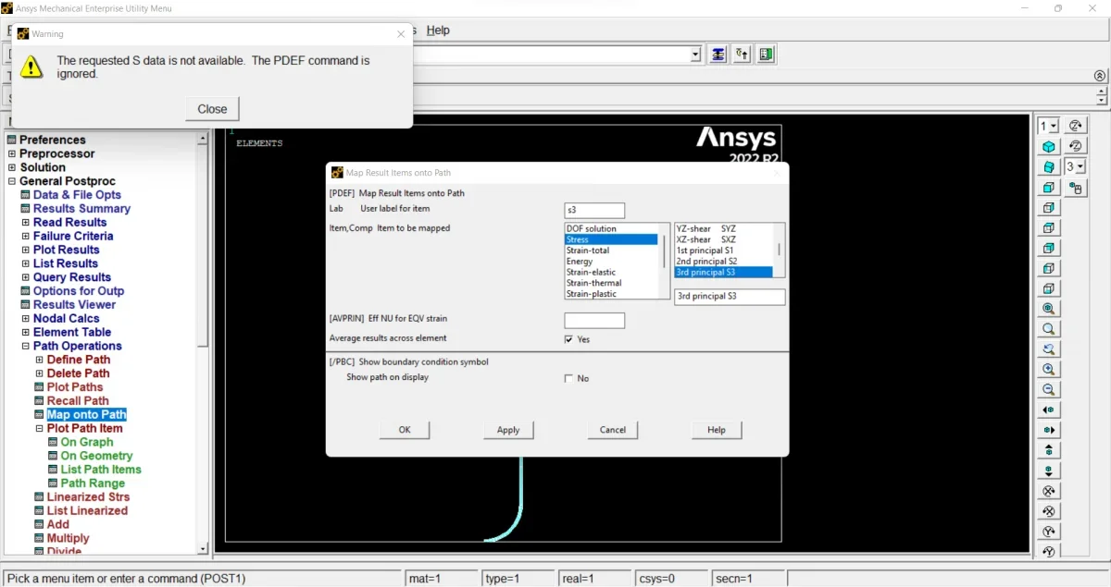Click the Eff NU for EQV strain field
Image resolution: width=1111 pixels, height=587 pixels.
(x=594, y=321)
